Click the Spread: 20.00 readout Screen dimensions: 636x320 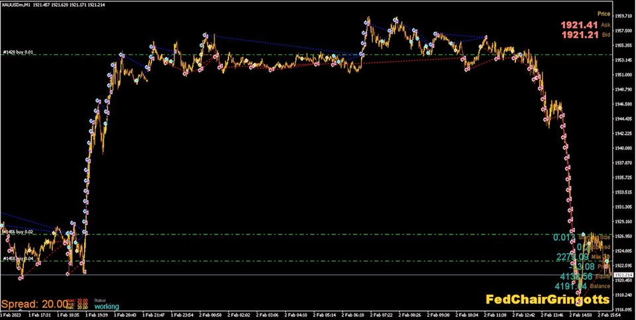[34, 304]
